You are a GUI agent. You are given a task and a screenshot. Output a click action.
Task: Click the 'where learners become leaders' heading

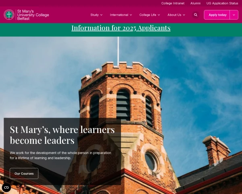(62, 135)
